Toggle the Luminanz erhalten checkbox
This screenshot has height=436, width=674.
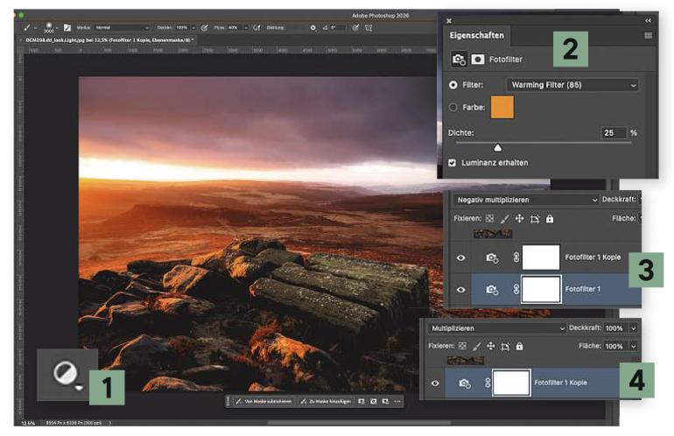[453, 163]
